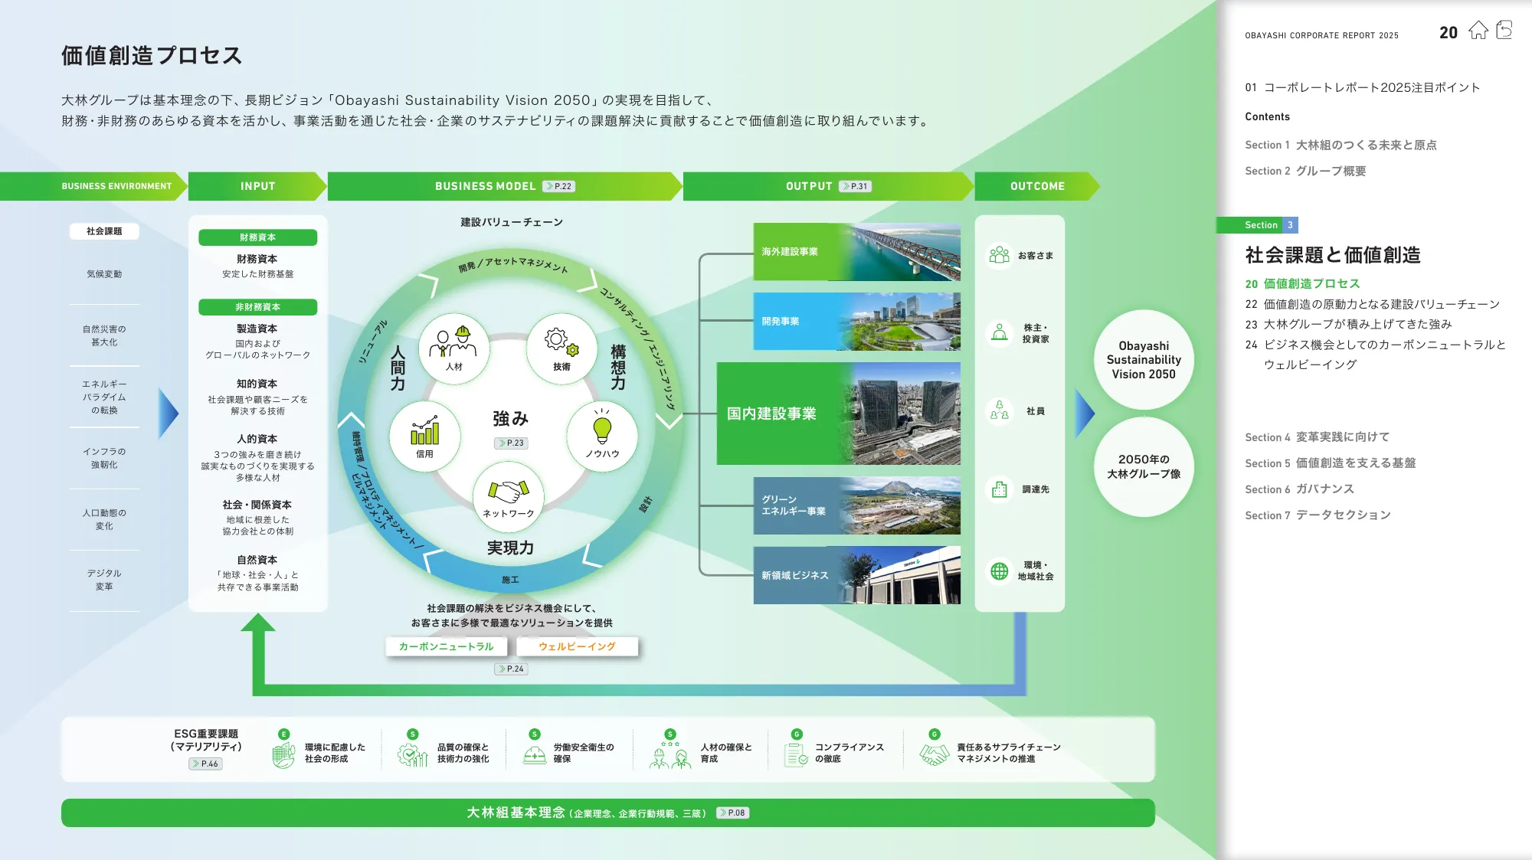Click the ノウハウ lightbulb icon

pyautogui.click(x=602, y=429)
